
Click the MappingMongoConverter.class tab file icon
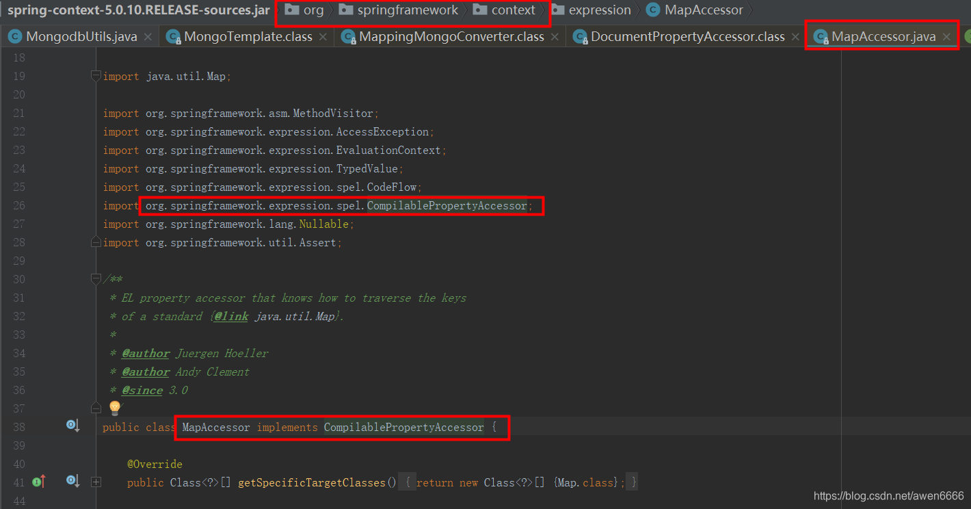pos(349,37)
